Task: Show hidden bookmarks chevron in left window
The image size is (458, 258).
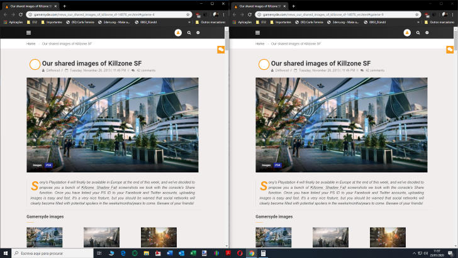Action: (189, 22)
